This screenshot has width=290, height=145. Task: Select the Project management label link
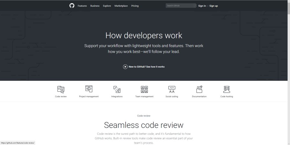pos(89,96)
